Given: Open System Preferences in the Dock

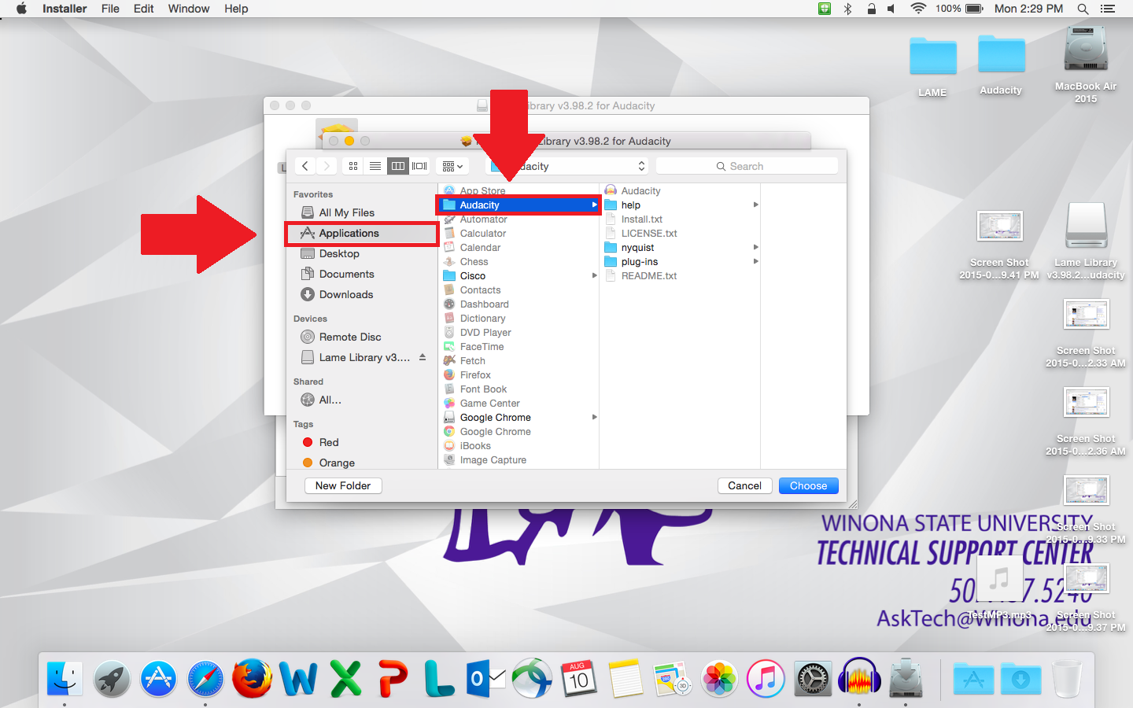Looking at the screenshot, I should pos(812,678).
